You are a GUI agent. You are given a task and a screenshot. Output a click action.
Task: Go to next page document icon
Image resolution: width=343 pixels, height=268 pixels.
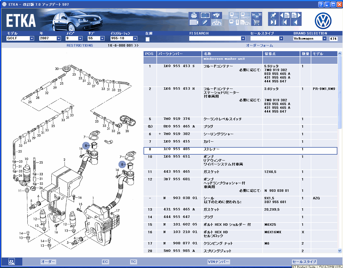(x=296, y=15)
